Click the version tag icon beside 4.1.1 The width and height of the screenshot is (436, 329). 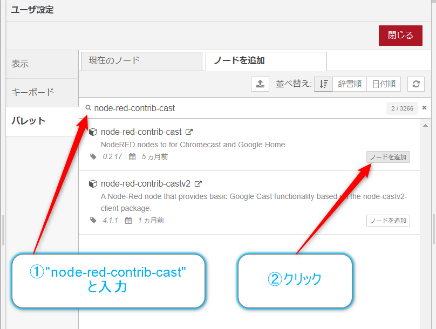click(x=93, y=221)
